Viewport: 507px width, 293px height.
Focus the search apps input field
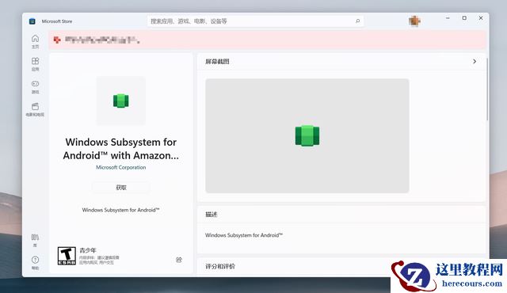pos(255,21)
